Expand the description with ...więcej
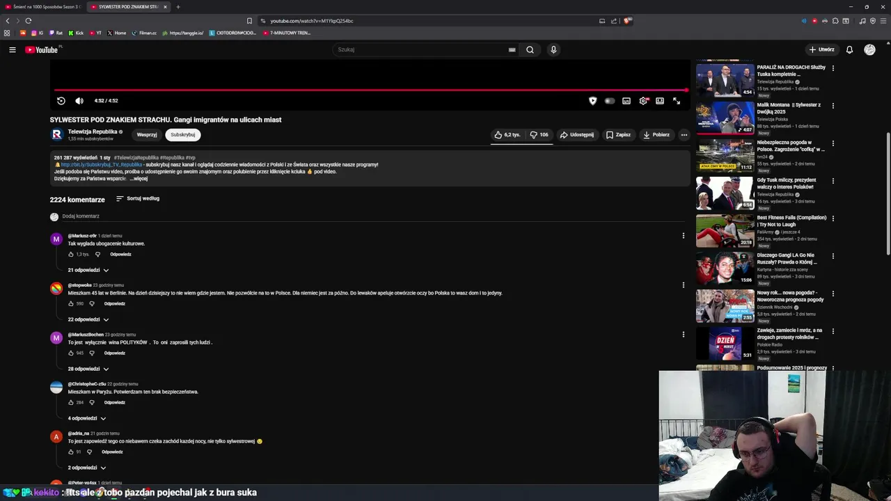The image size is (891, 501). [139, 179]
